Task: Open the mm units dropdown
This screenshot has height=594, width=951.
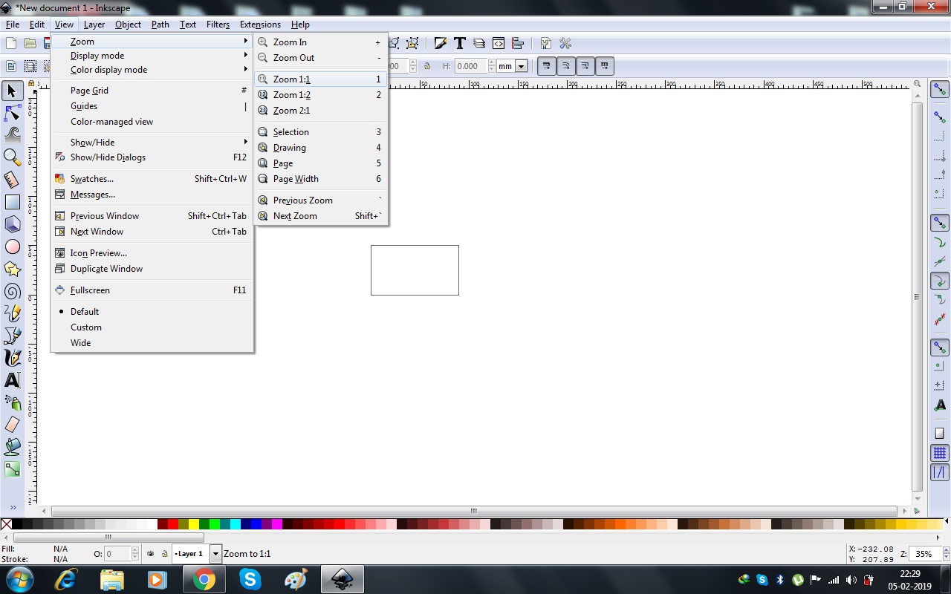Action: [x=521, y=66]
